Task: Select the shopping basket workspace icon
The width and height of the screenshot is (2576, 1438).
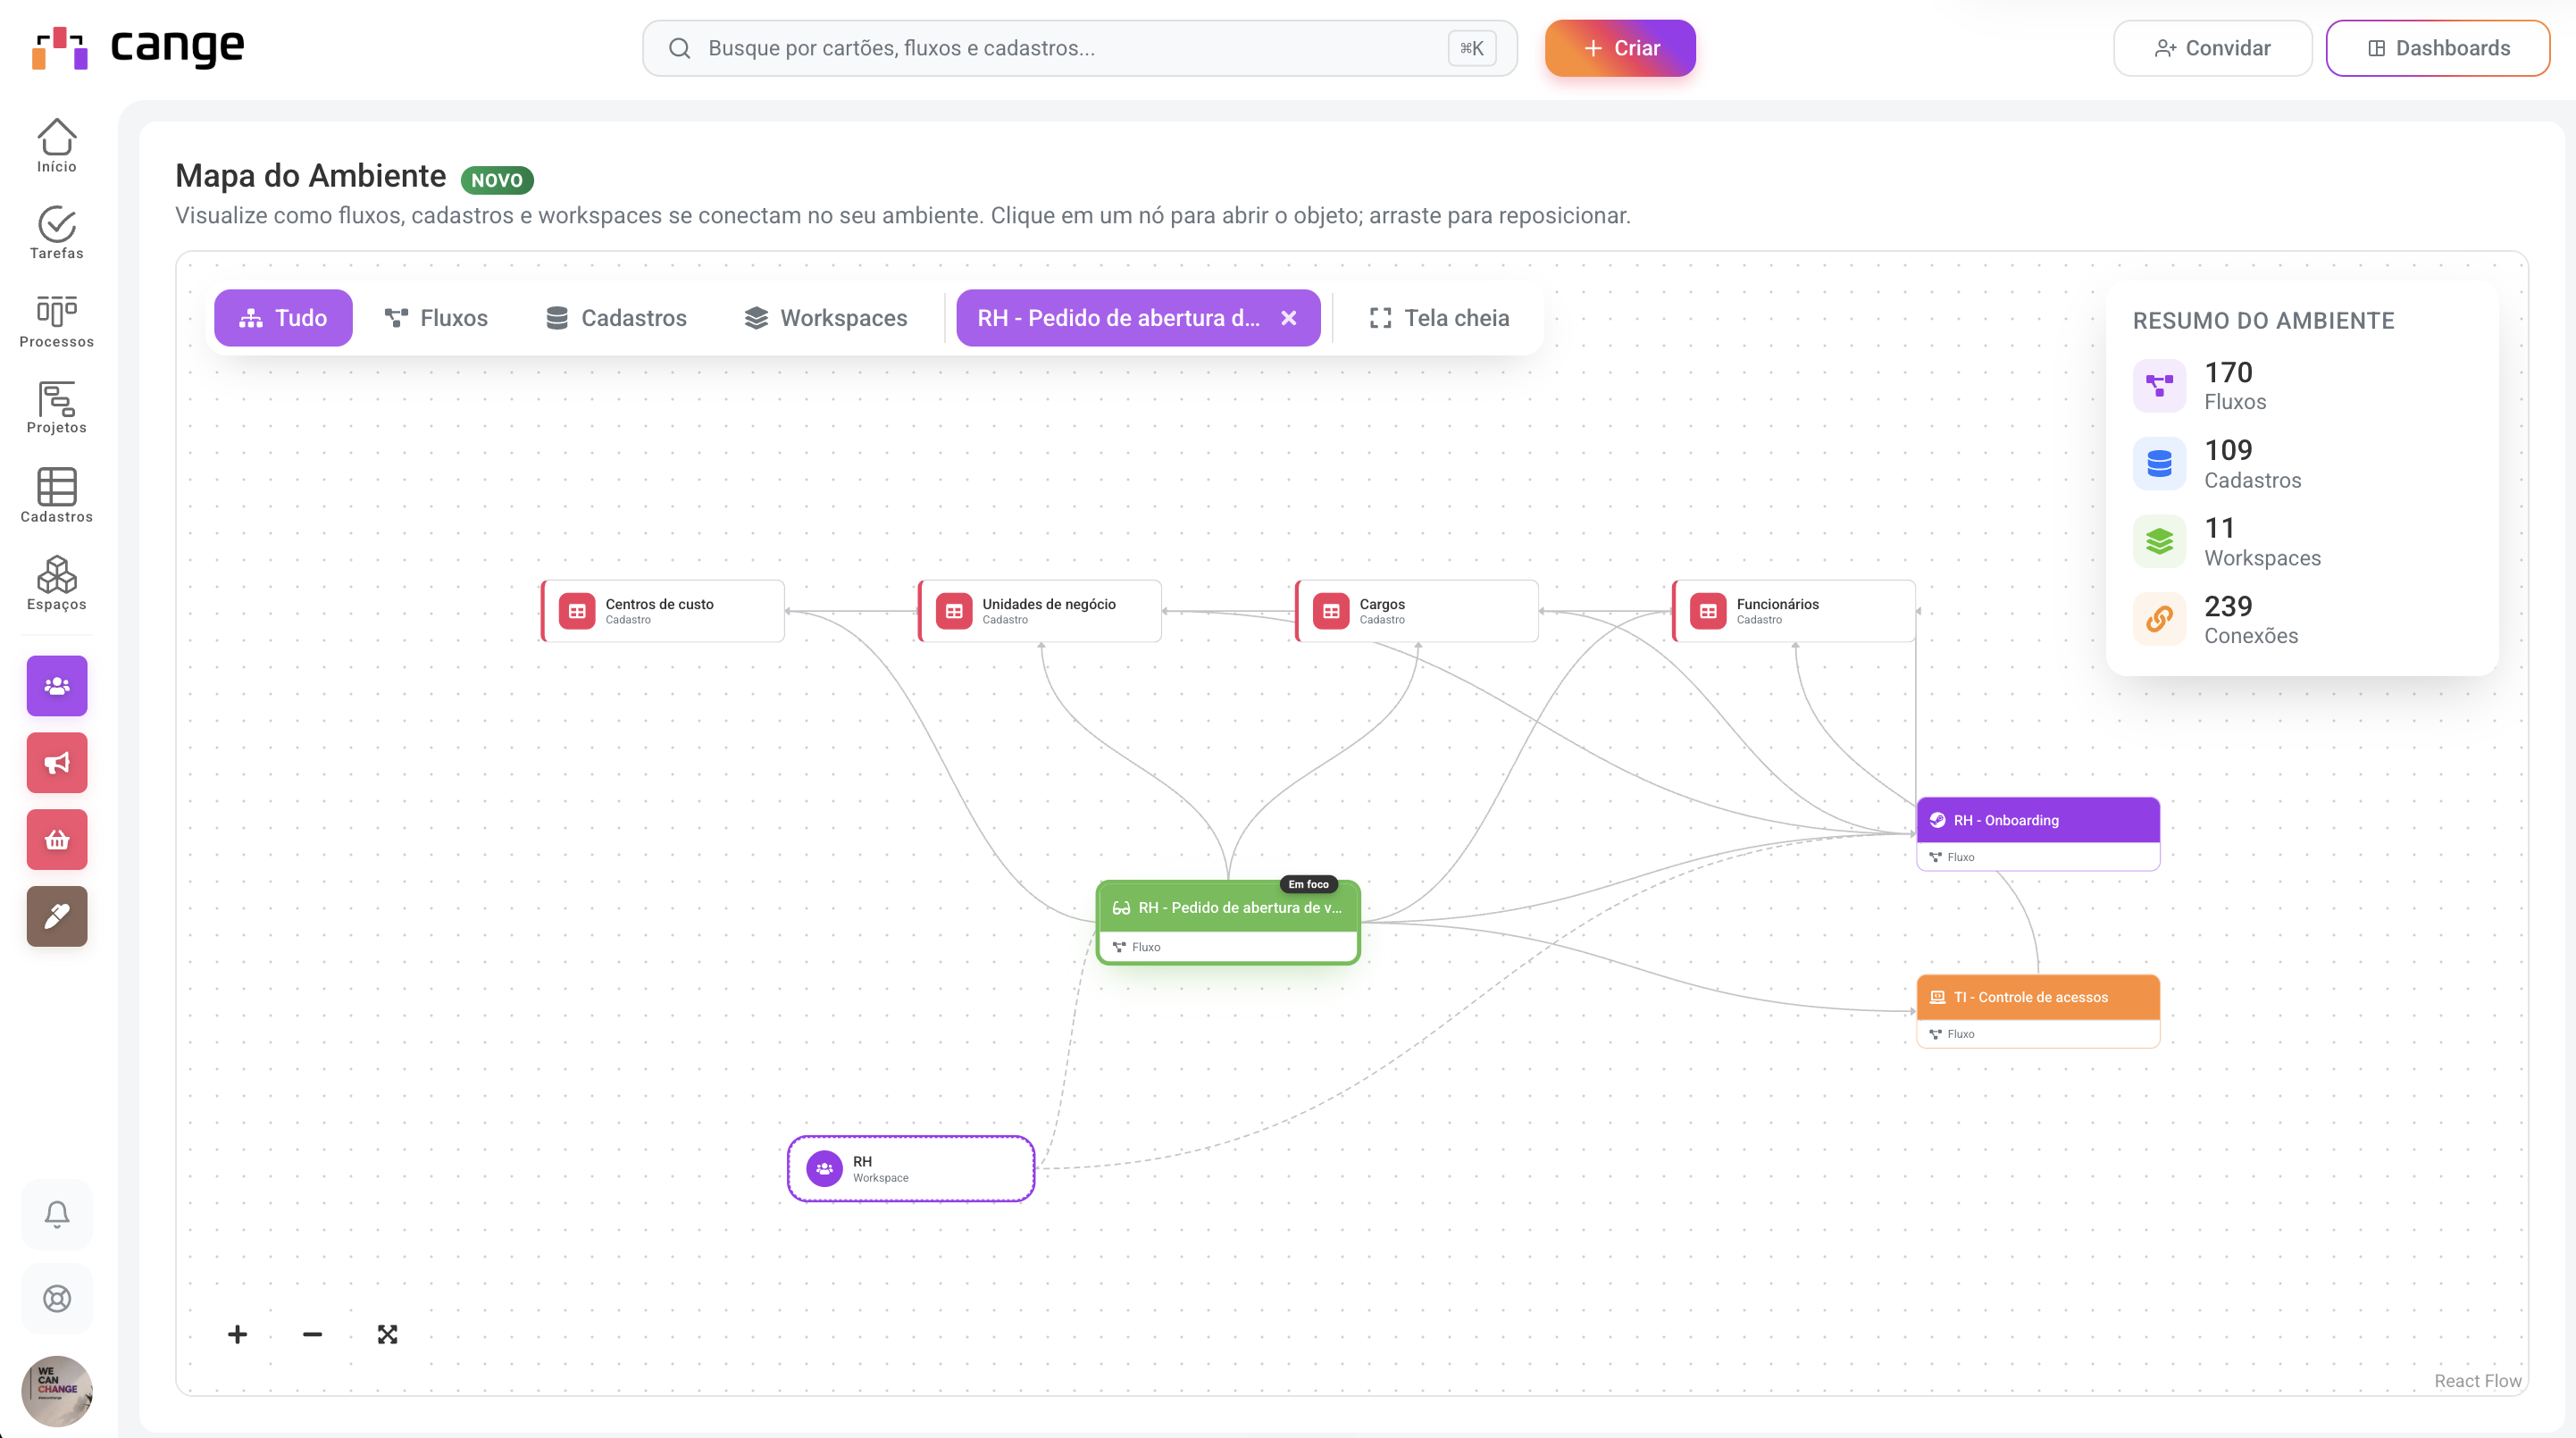Action: click(x=57, y=840)
